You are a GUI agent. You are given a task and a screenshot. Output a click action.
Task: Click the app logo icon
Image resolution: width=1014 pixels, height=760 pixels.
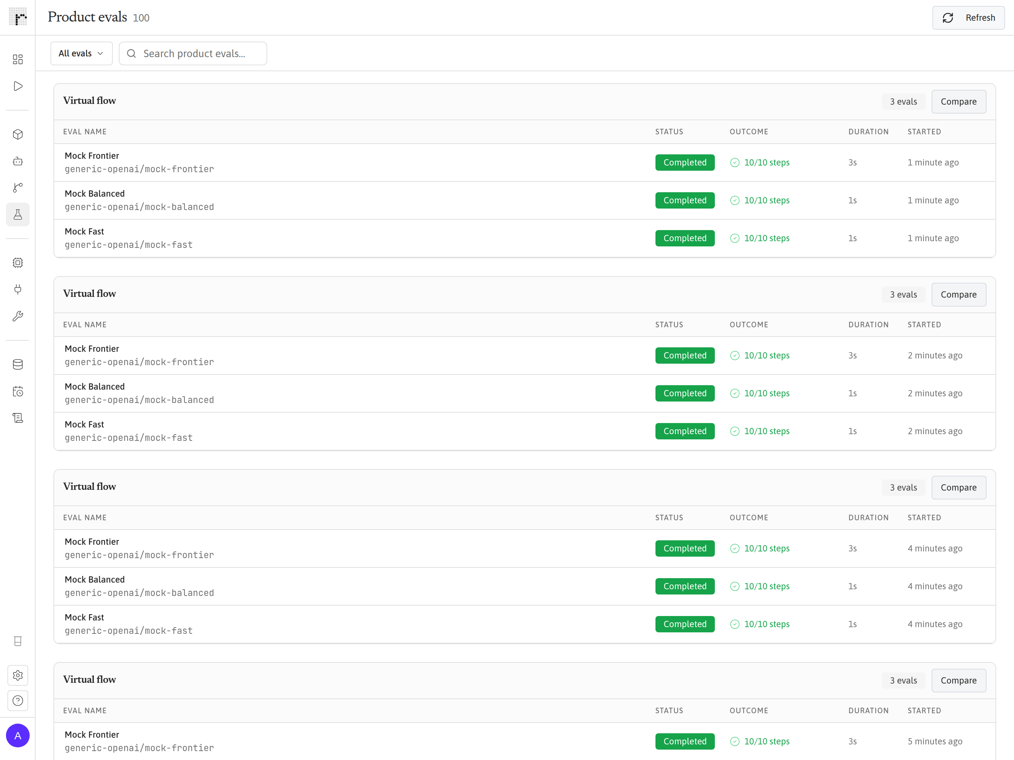click(x=17, y=17)
